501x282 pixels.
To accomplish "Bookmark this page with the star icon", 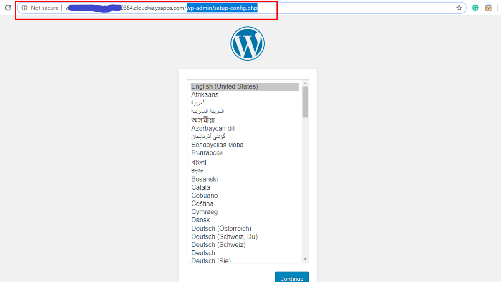I will click(459, 8).
